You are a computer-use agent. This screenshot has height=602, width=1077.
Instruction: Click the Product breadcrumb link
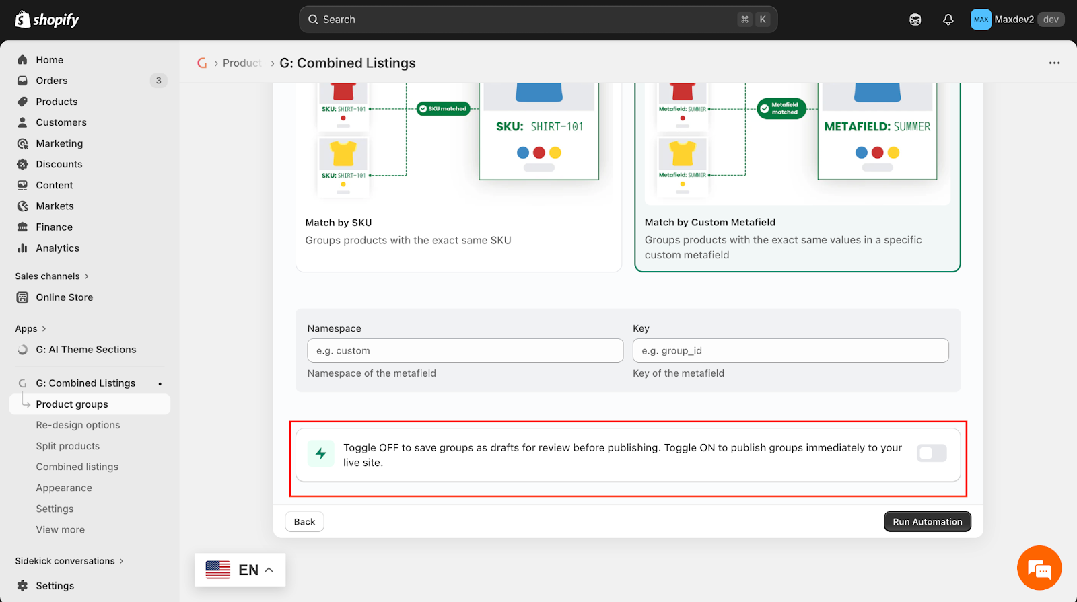(x=242, y=63)
